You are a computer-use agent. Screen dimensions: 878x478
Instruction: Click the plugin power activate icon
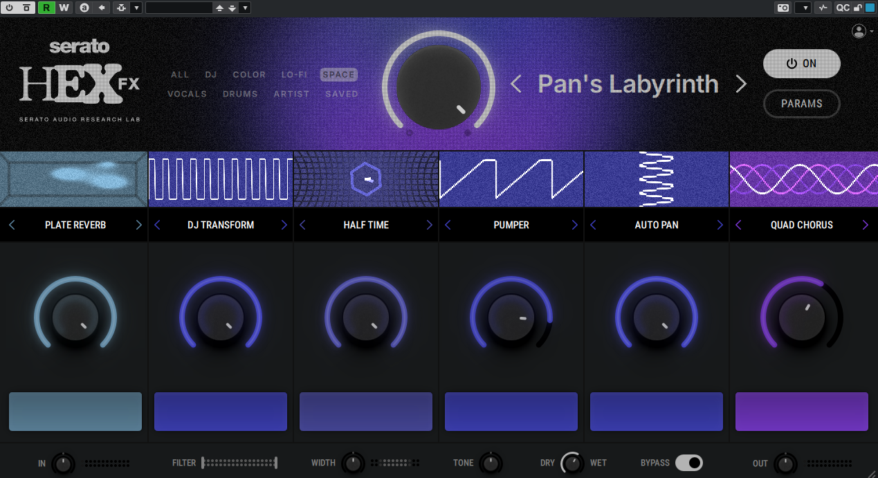coord(10,8)
